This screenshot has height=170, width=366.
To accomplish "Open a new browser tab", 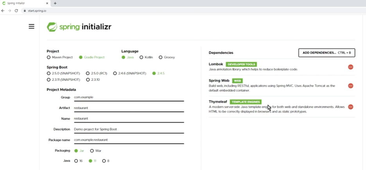I will (55, 3).
